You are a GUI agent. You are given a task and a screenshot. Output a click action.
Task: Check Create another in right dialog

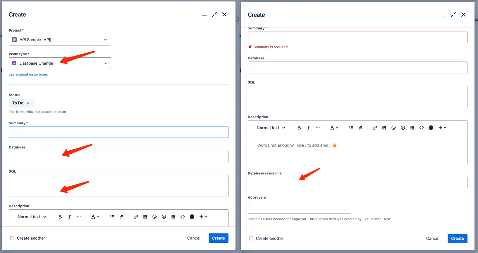[x=251, y=238]
